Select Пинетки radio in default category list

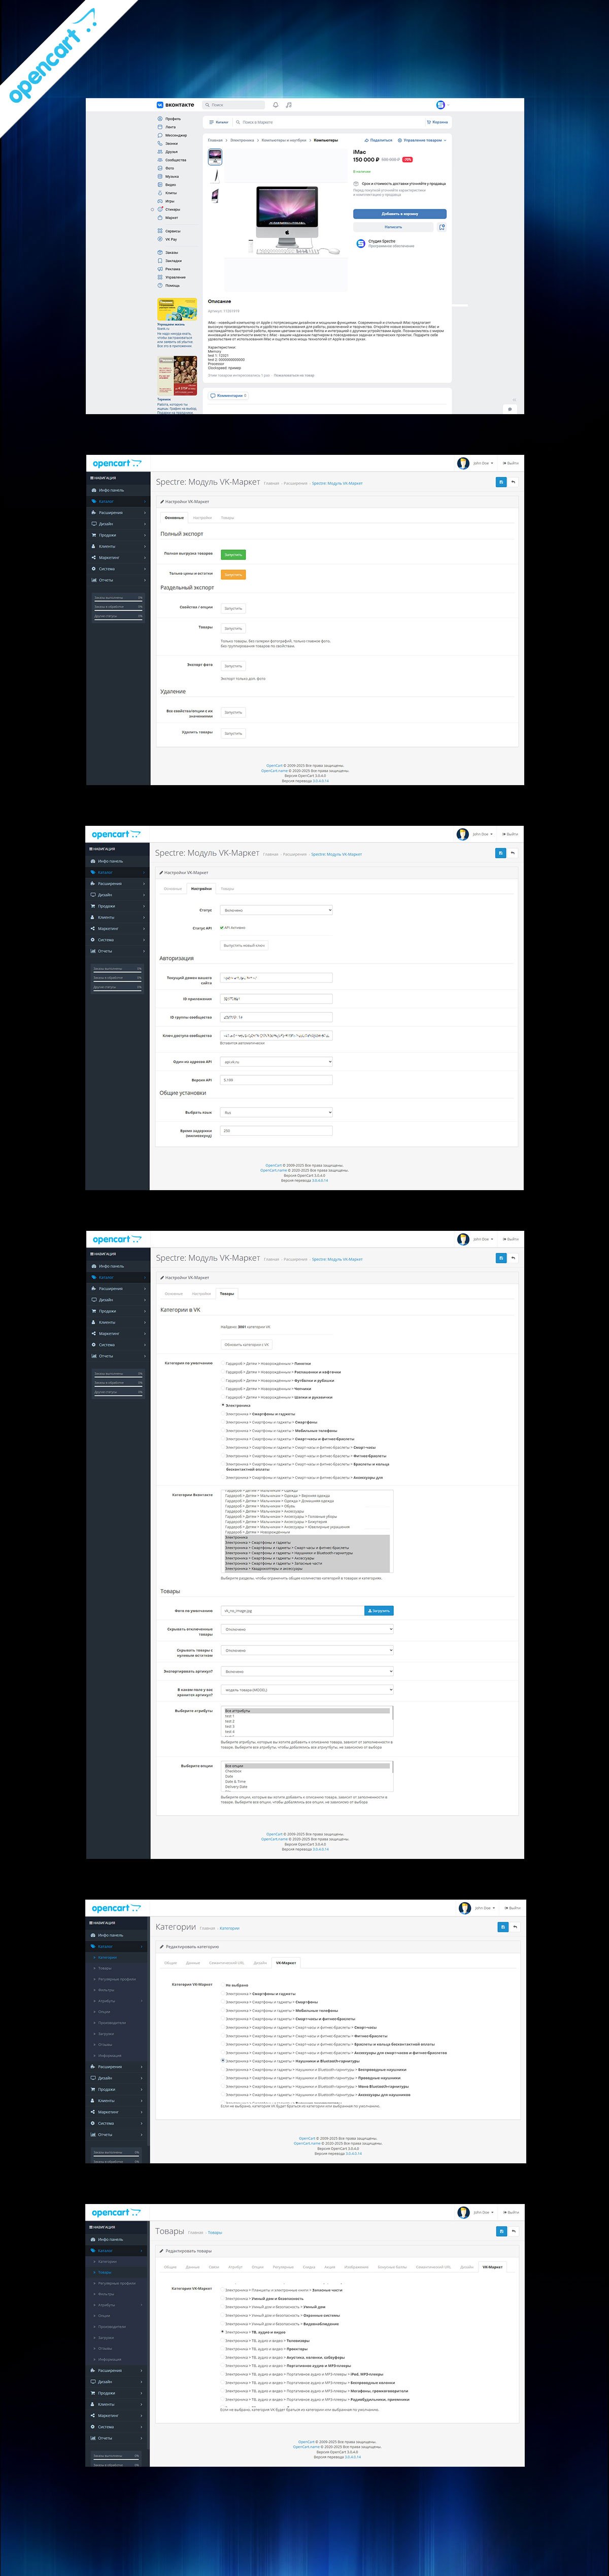(x=223, y=1363)
